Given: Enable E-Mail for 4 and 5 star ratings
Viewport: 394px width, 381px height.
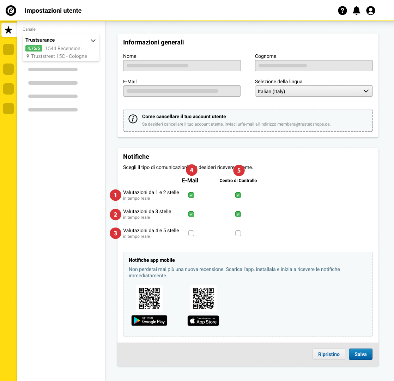Looking at the screenshot, I should (191, 233).
